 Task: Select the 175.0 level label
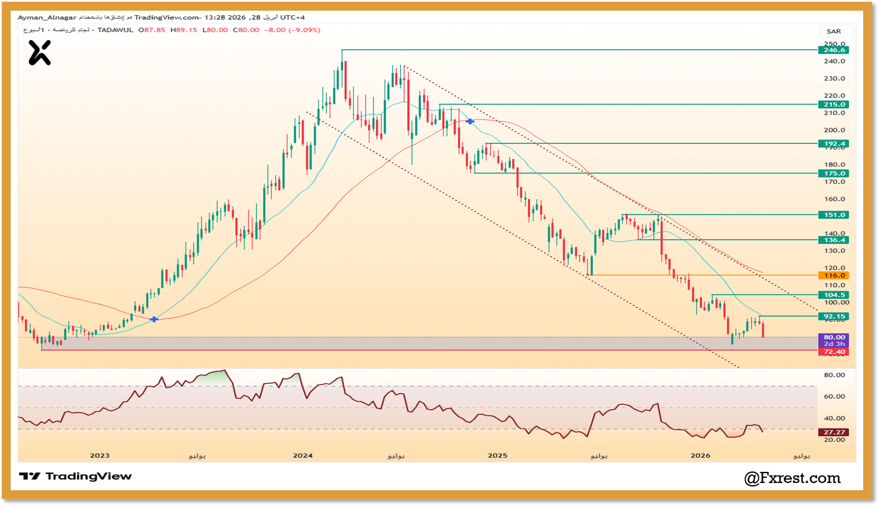point(834,173)
